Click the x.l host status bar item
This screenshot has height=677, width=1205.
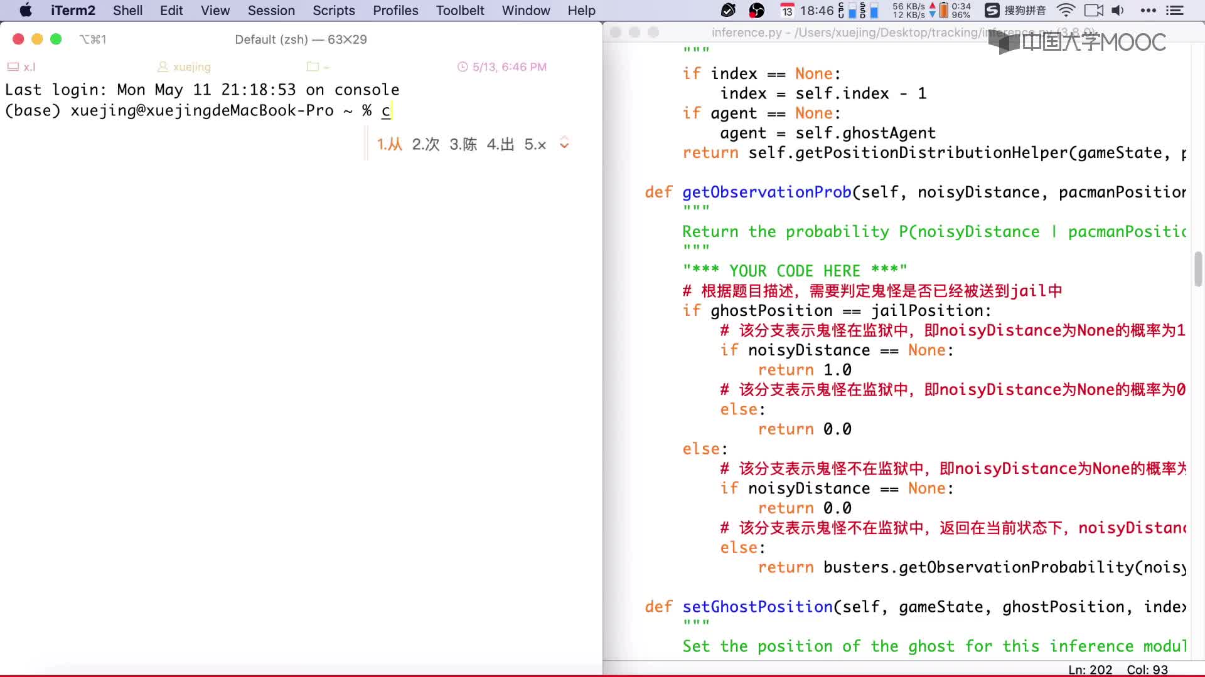click(21, 66)
